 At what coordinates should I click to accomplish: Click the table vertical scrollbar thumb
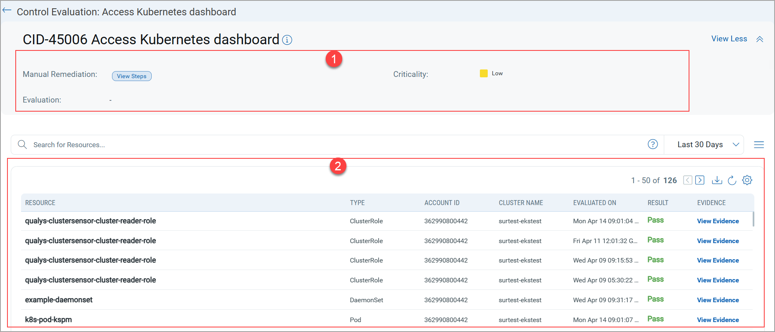pos(753,219)
